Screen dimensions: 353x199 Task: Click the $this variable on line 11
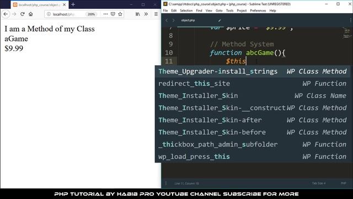[236, 61]
